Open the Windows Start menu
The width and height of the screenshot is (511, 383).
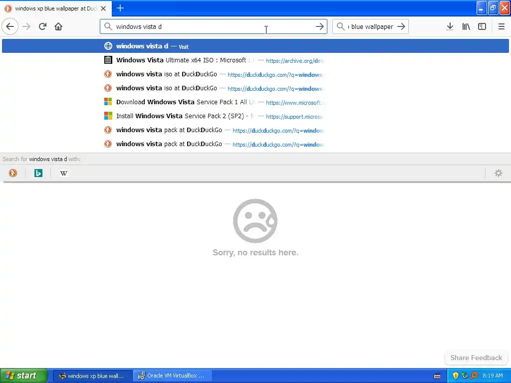click(x=23, y=376)
